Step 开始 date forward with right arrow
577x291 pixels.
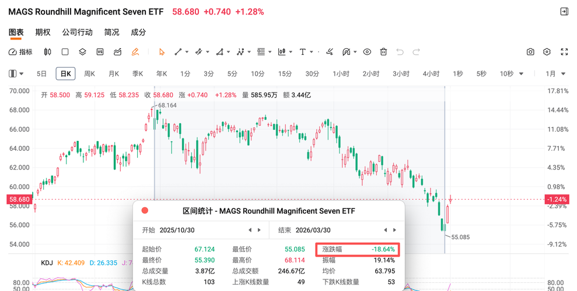259,230
